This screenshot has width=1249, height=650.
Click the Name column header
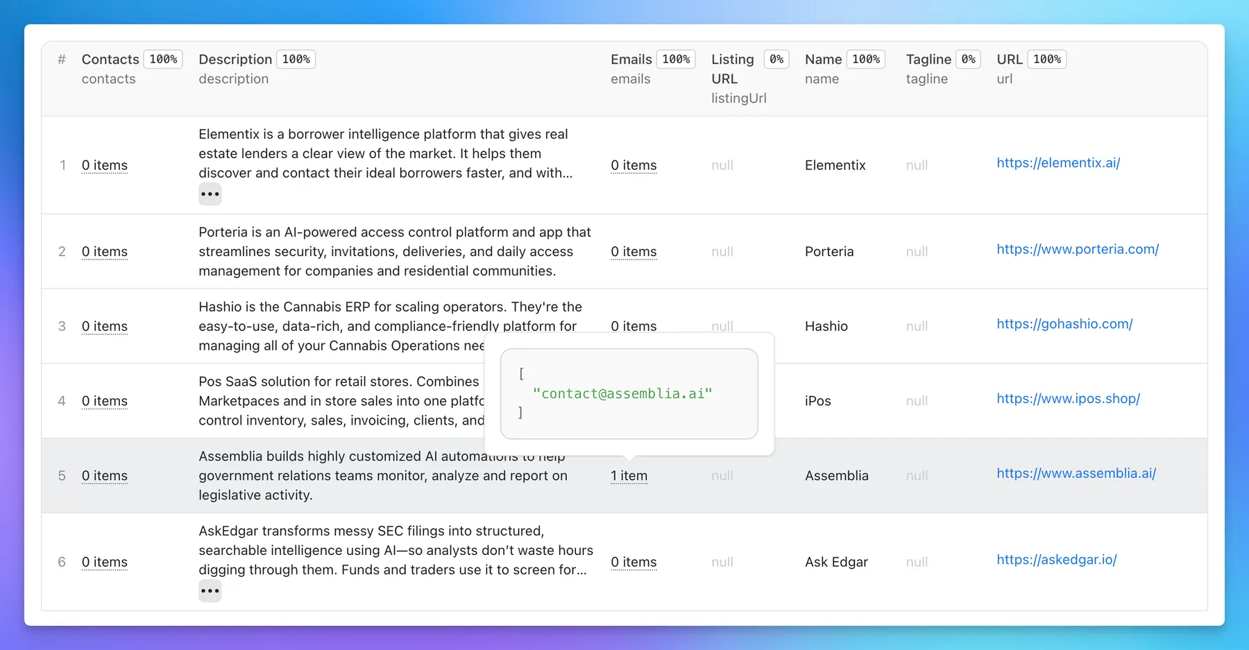823,60
